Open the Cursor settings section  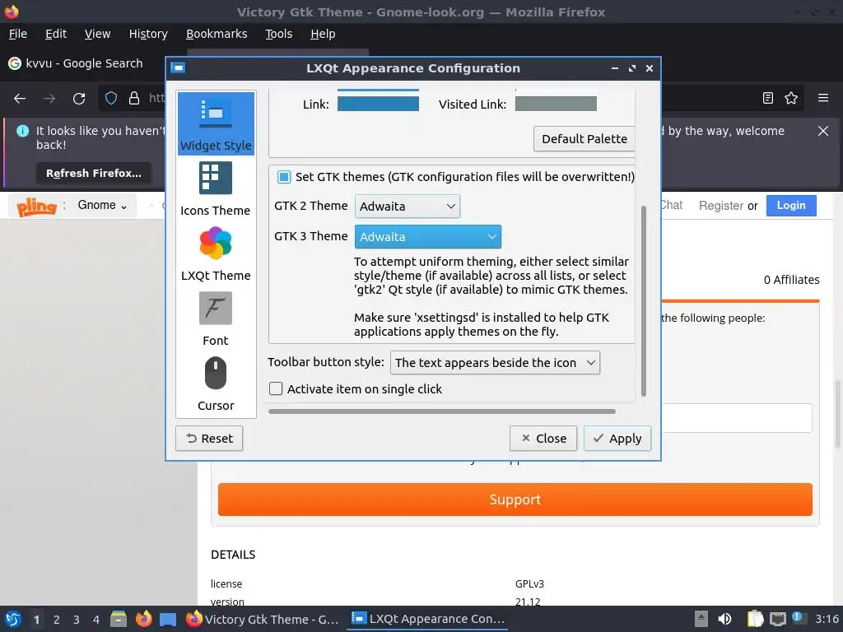coord(216,383)
